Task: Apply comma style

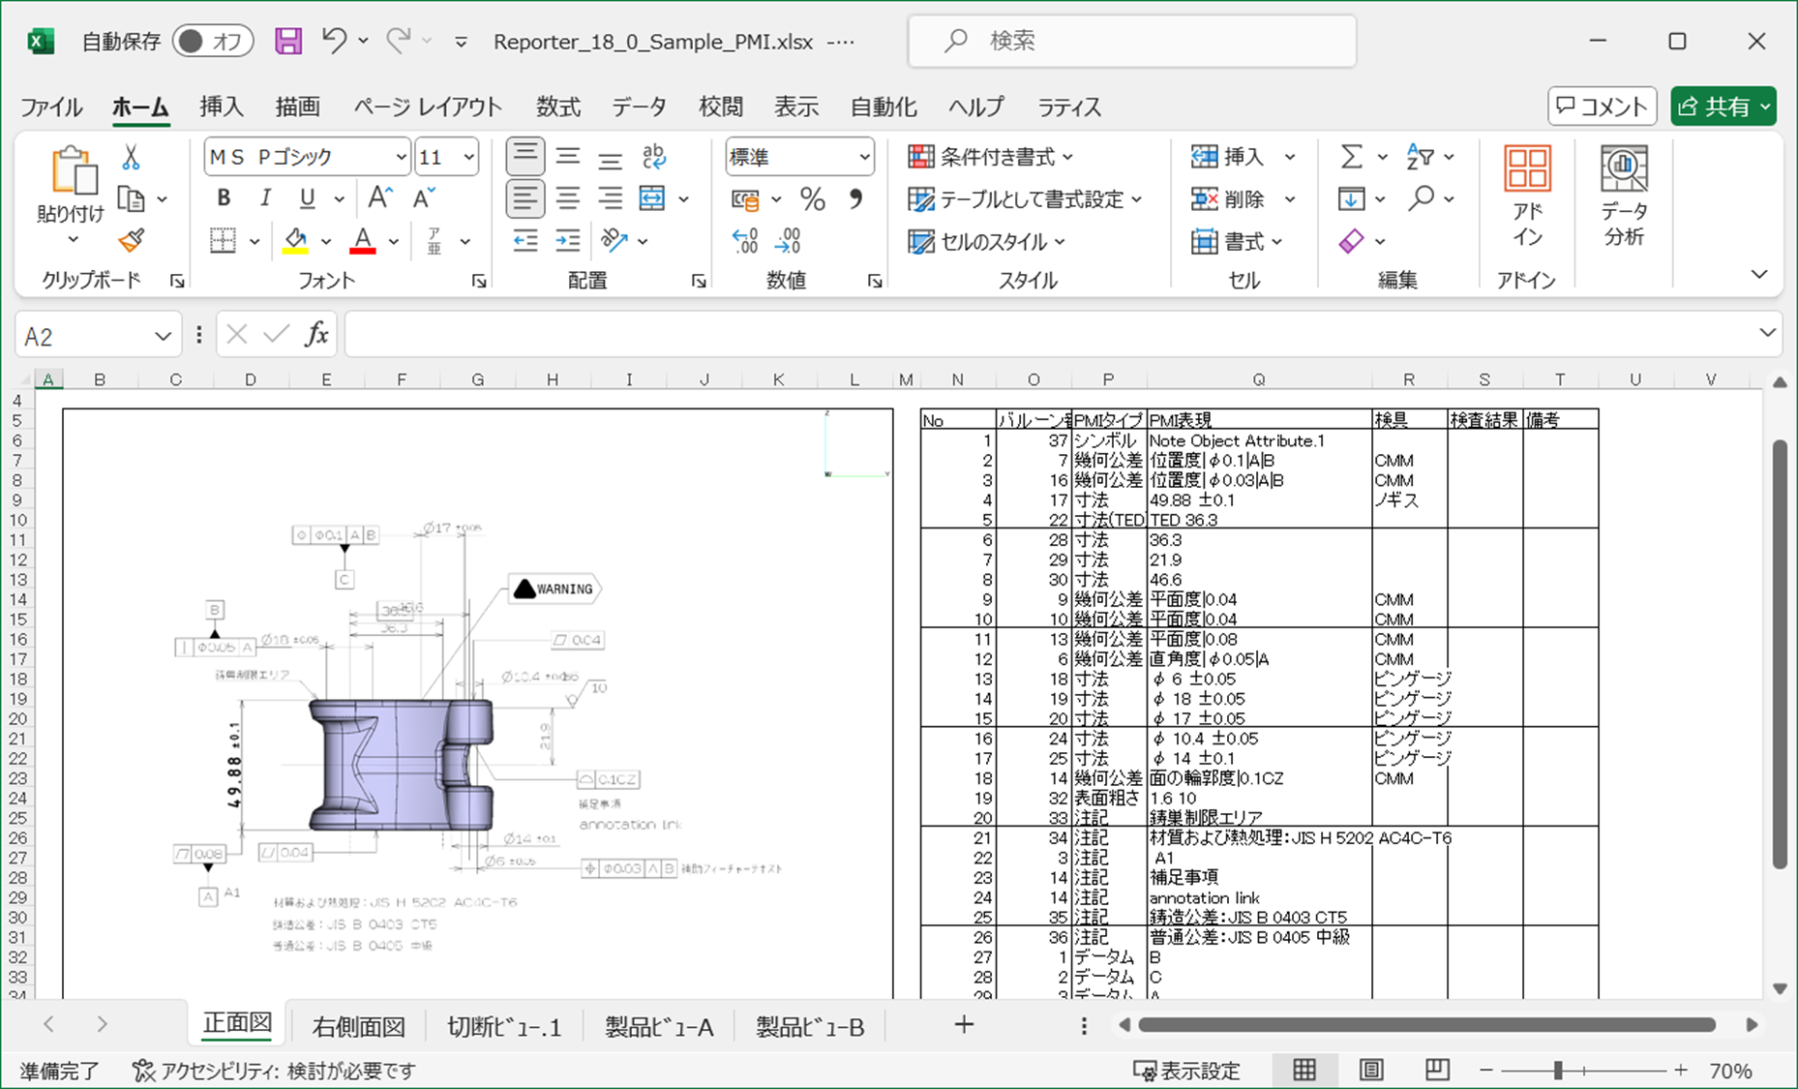Action: [855, 199]
